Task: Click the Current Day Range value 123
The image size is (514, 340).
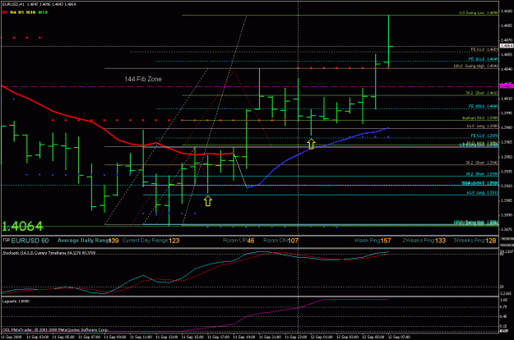Action: pyautogui.click(x=174, y=241)
